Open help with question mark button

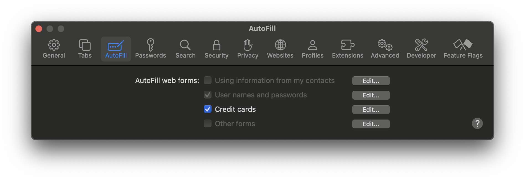(x=477, y=123)
